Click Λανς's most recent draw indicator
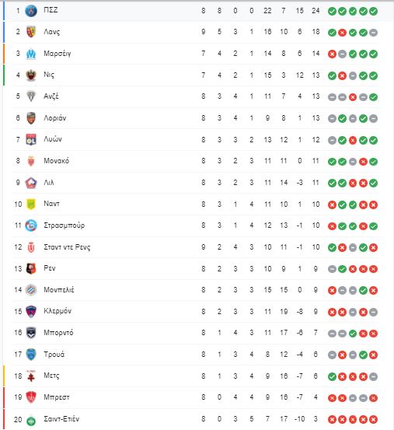The image size is (394, 430). point(373,33)
